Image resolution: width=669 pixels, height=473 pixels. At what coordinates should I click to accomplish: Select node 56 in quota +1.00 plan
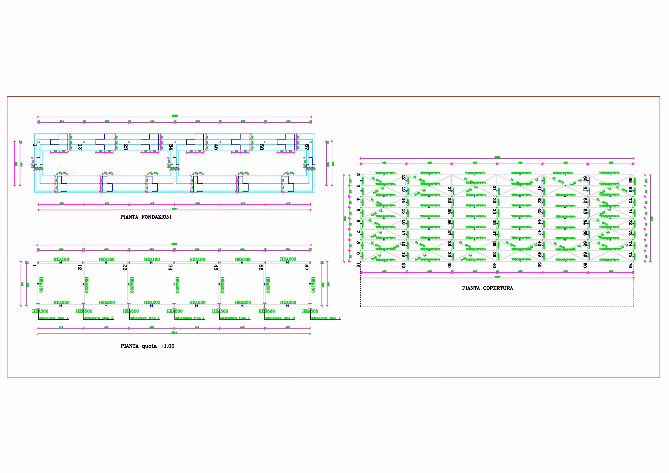click(261, 267)
